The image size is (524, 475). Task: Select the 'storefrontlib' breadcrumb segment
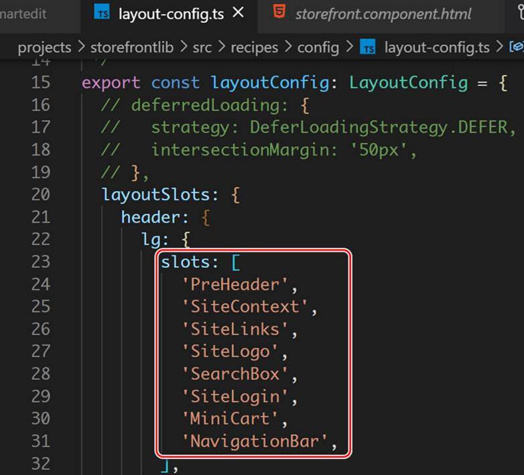132,47
